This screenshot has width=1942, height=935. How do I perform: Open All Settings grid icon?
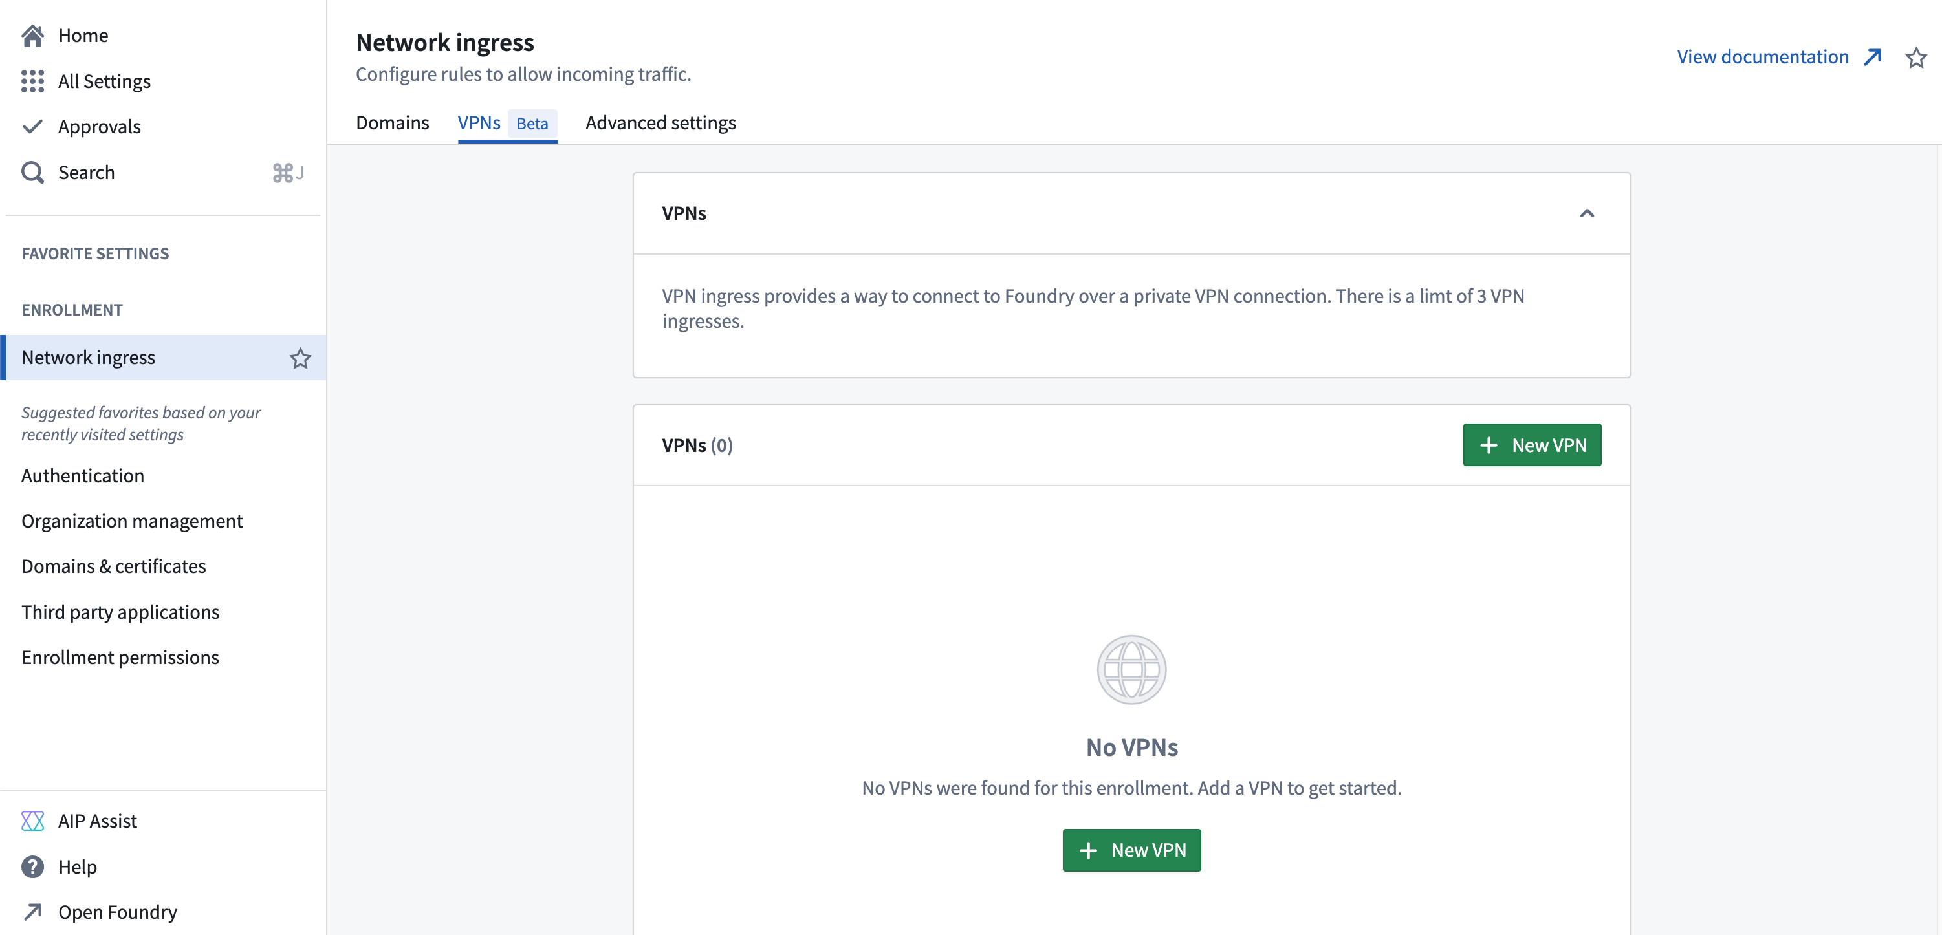click(32, 81)
